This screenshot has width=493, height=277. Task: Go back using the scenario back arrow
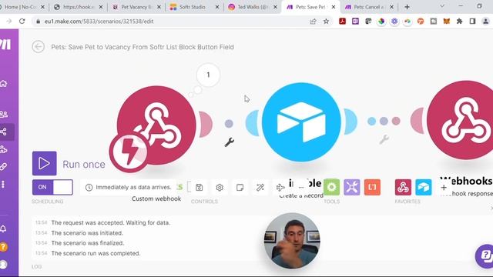tap(38, 47)
